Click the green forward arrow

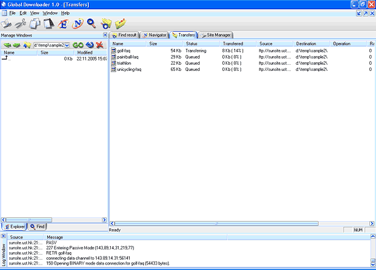coord(17,45)
